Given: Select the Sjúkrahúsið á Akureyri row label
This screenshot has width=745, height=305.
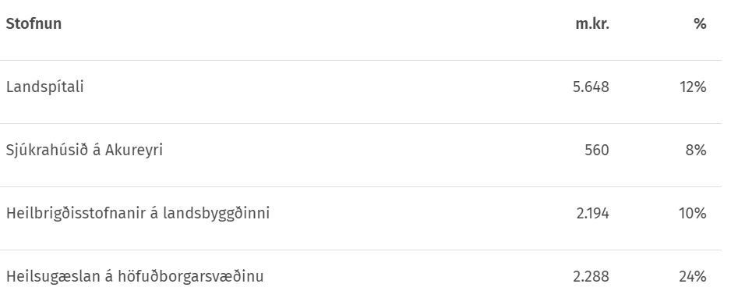Looking at the screenshot, I should coord(84,151).
